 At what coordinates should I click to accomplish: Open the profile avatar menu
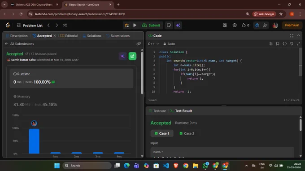[275, 25]
